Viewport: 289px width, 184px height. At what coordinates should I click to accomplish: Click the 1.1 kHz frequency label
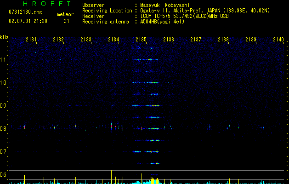(x=3, y=60)
